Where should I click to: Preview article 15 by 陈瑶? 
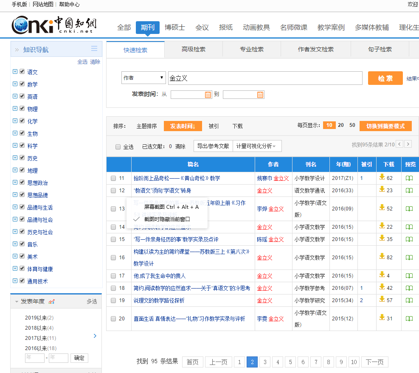[x=409, y=239]
